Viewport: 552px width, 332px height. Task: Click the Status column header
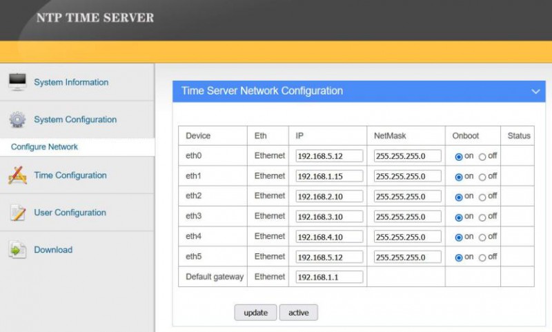coord(519,136)
